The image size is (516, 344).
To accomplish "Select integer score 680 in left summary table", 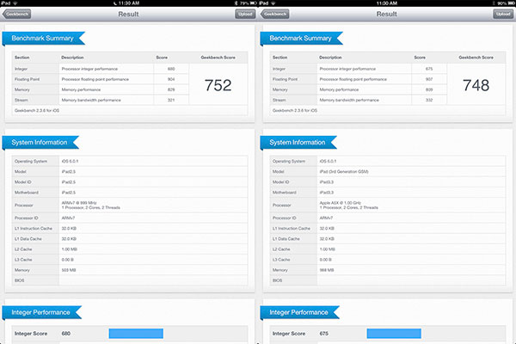I will (171, 69).
